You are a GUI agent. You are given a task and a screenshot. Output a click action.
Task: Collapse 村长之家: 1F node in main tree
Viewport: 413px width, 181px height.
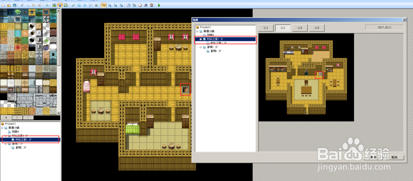point(5,136)
